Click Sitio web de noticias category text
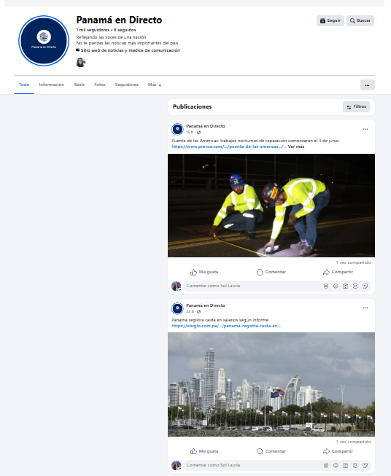 pos(131,50)
